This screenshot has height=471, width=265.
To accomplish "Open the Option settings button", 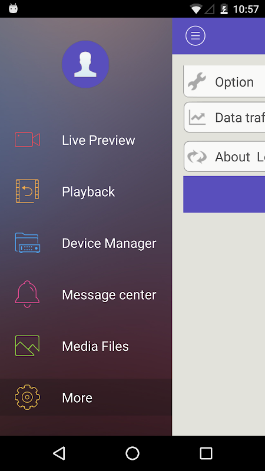I will [224, 81].
